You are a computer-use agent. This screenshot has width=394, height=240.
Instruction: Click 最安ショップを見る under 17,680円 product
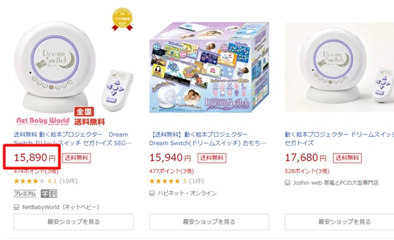(339, 222)
